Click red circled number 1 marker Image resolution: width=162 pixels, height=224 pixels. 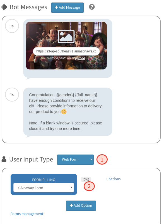click(102, 160)
